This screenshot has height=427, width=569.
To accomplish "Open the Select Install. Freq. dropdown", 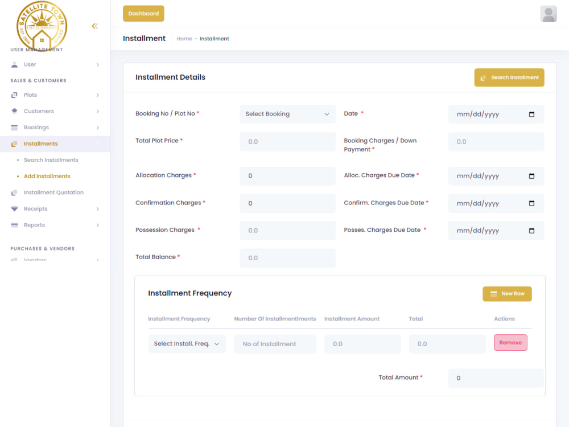I will pyautogui.click(x=187, y=344).
